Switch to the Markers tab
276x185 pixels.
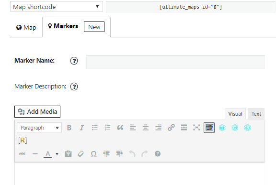pyautogui.click(x=63, y=26)
